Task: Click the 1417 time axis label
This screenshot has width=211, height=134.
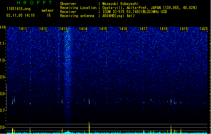Action: [144, 29]
